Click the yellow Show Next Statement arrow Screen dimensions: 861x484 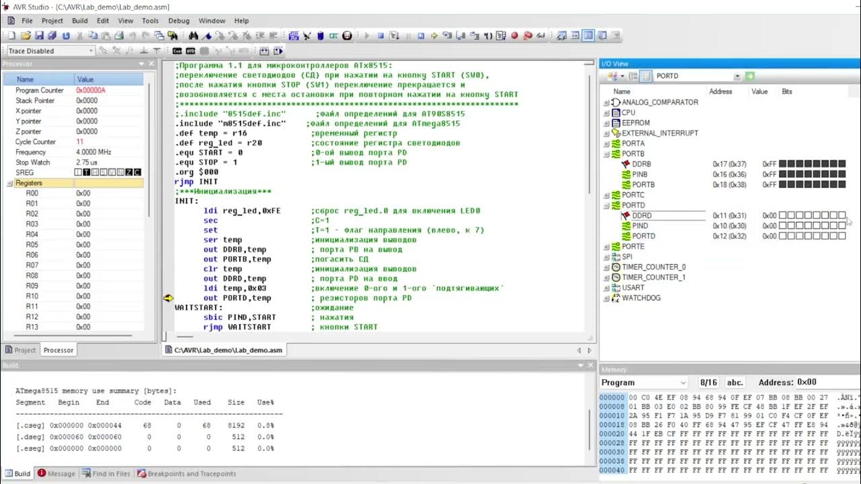point(434,36)
